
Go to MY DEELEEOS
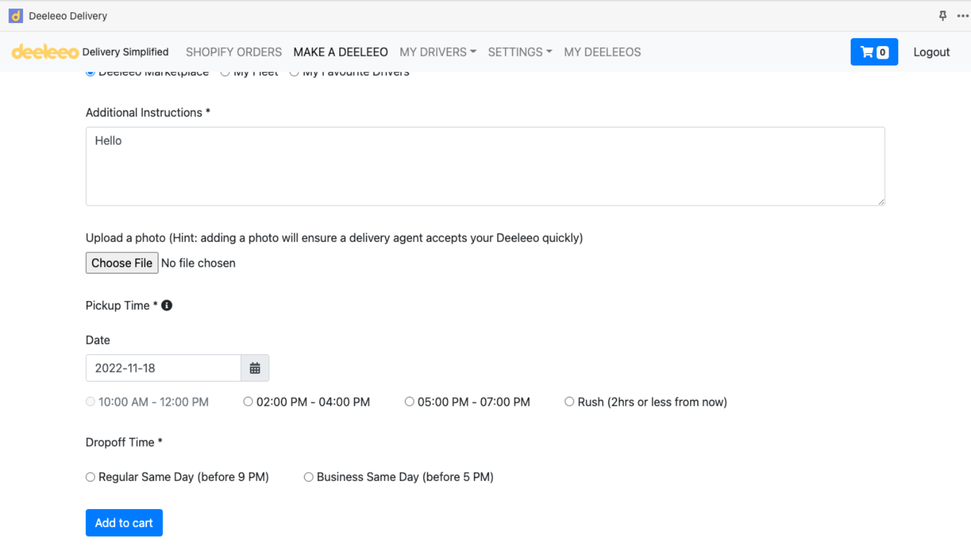pos(603,52)
